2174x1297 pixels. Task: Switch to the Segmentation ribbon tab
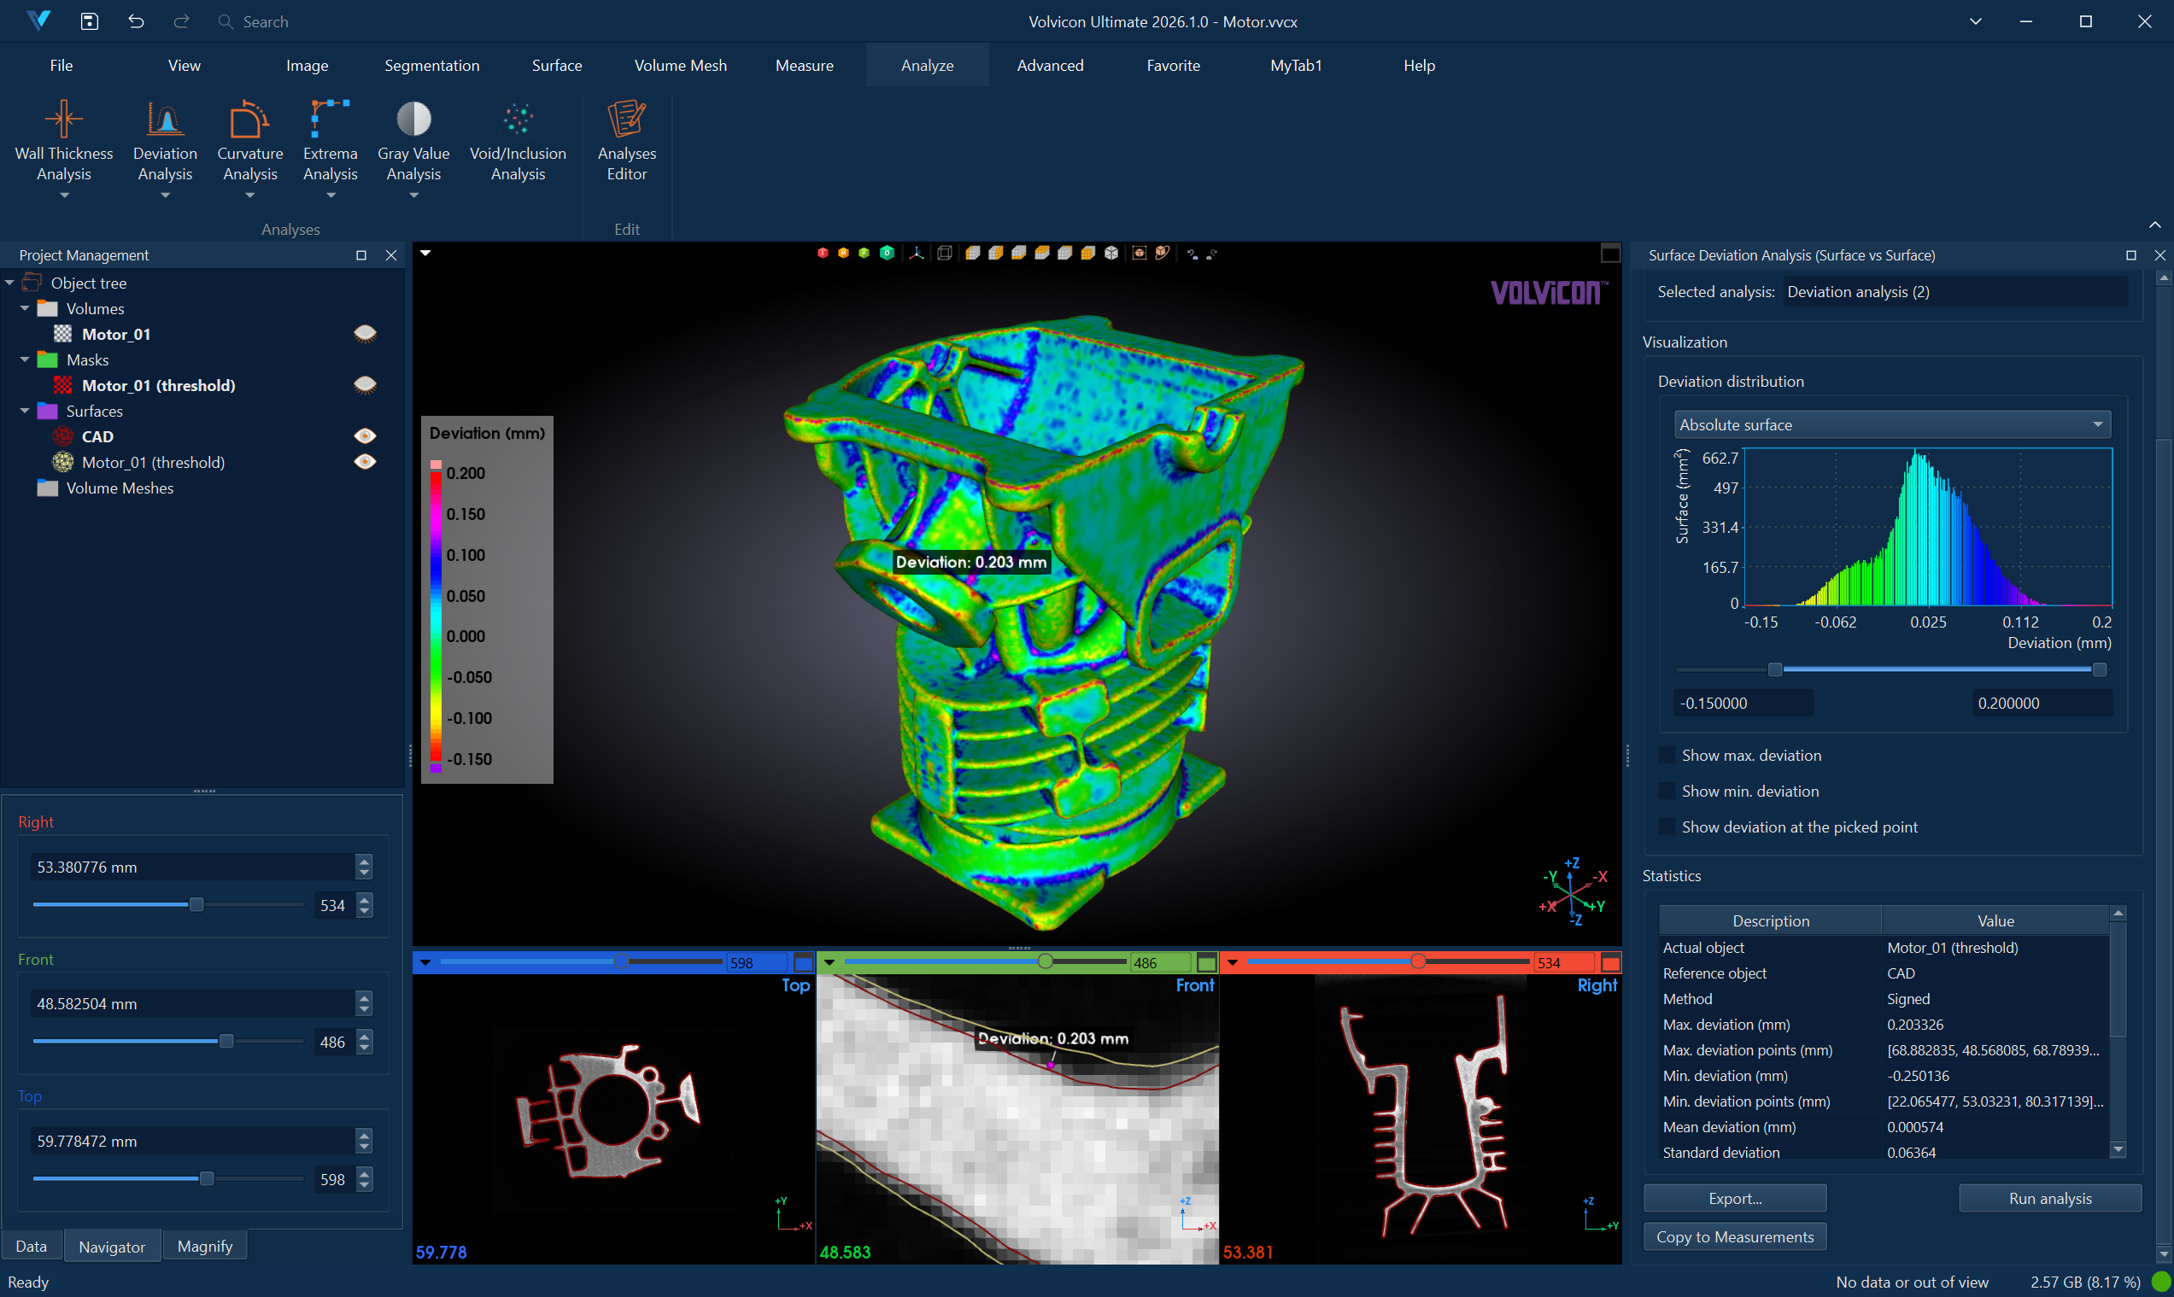click(432, 66)
